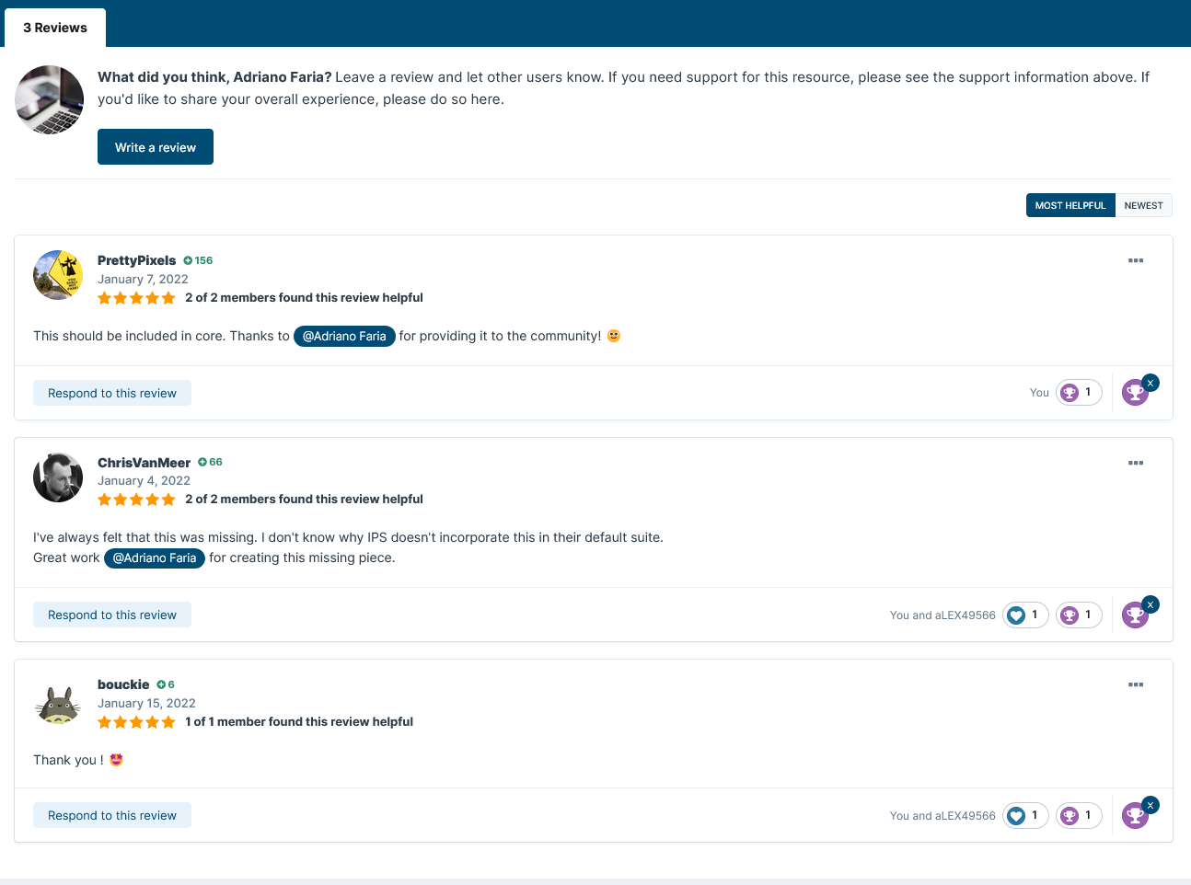This screenshot has width=1191, height=885.
Task: Click heart reaction count on ChrisVanMeer's review
Action: 1025,615
